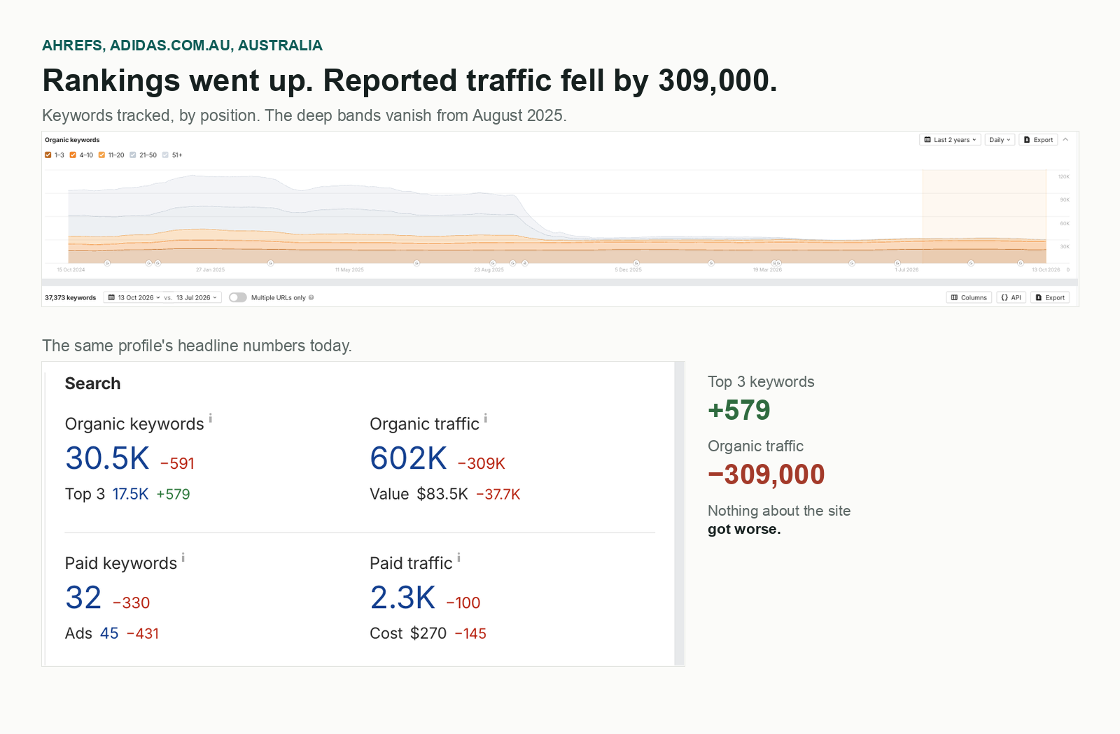Click the info icon next to Organic traffic
The height and width of the screenshot is (734, 1120).
486,418
